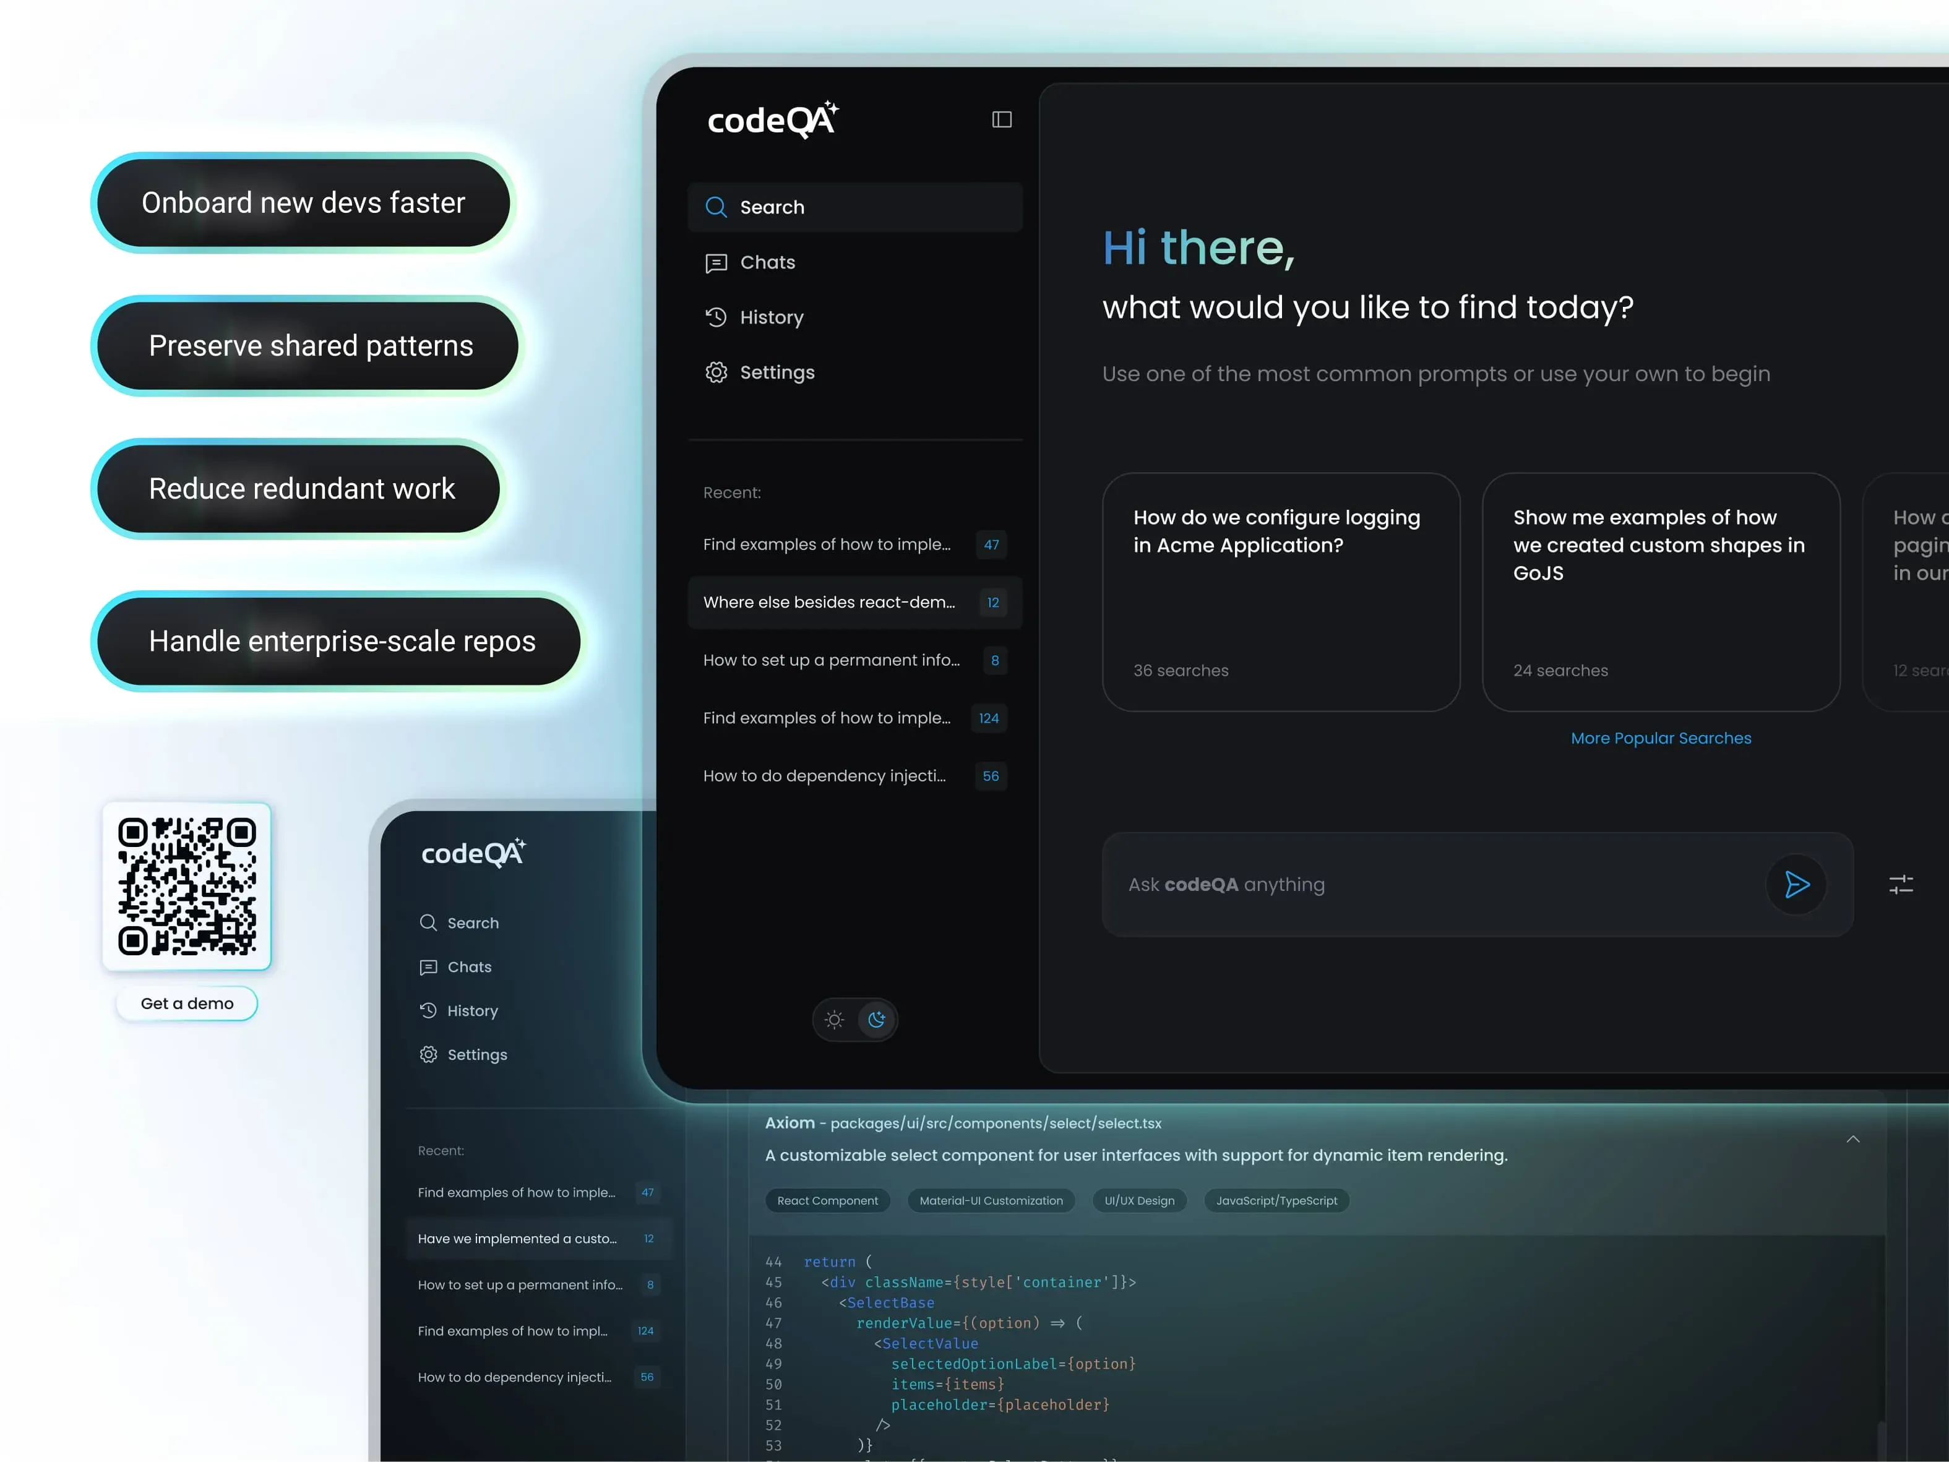Click the send arrow in ask box

coord(1797,884)
